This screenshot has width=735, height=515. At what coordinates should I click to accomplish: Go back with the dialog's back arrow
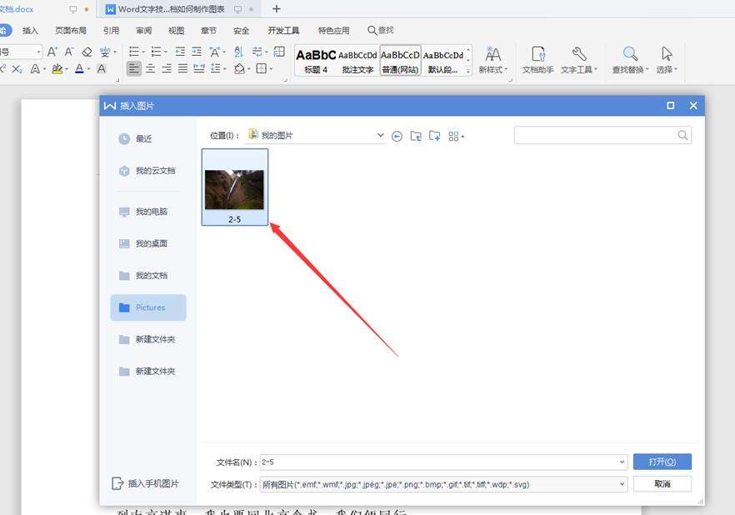[x=397, y=135]
